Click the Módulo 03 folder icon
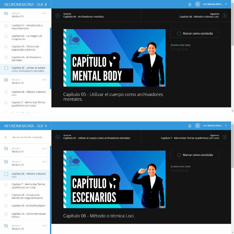The width and height of the screenshot is (234, 234). click(6, 226)
